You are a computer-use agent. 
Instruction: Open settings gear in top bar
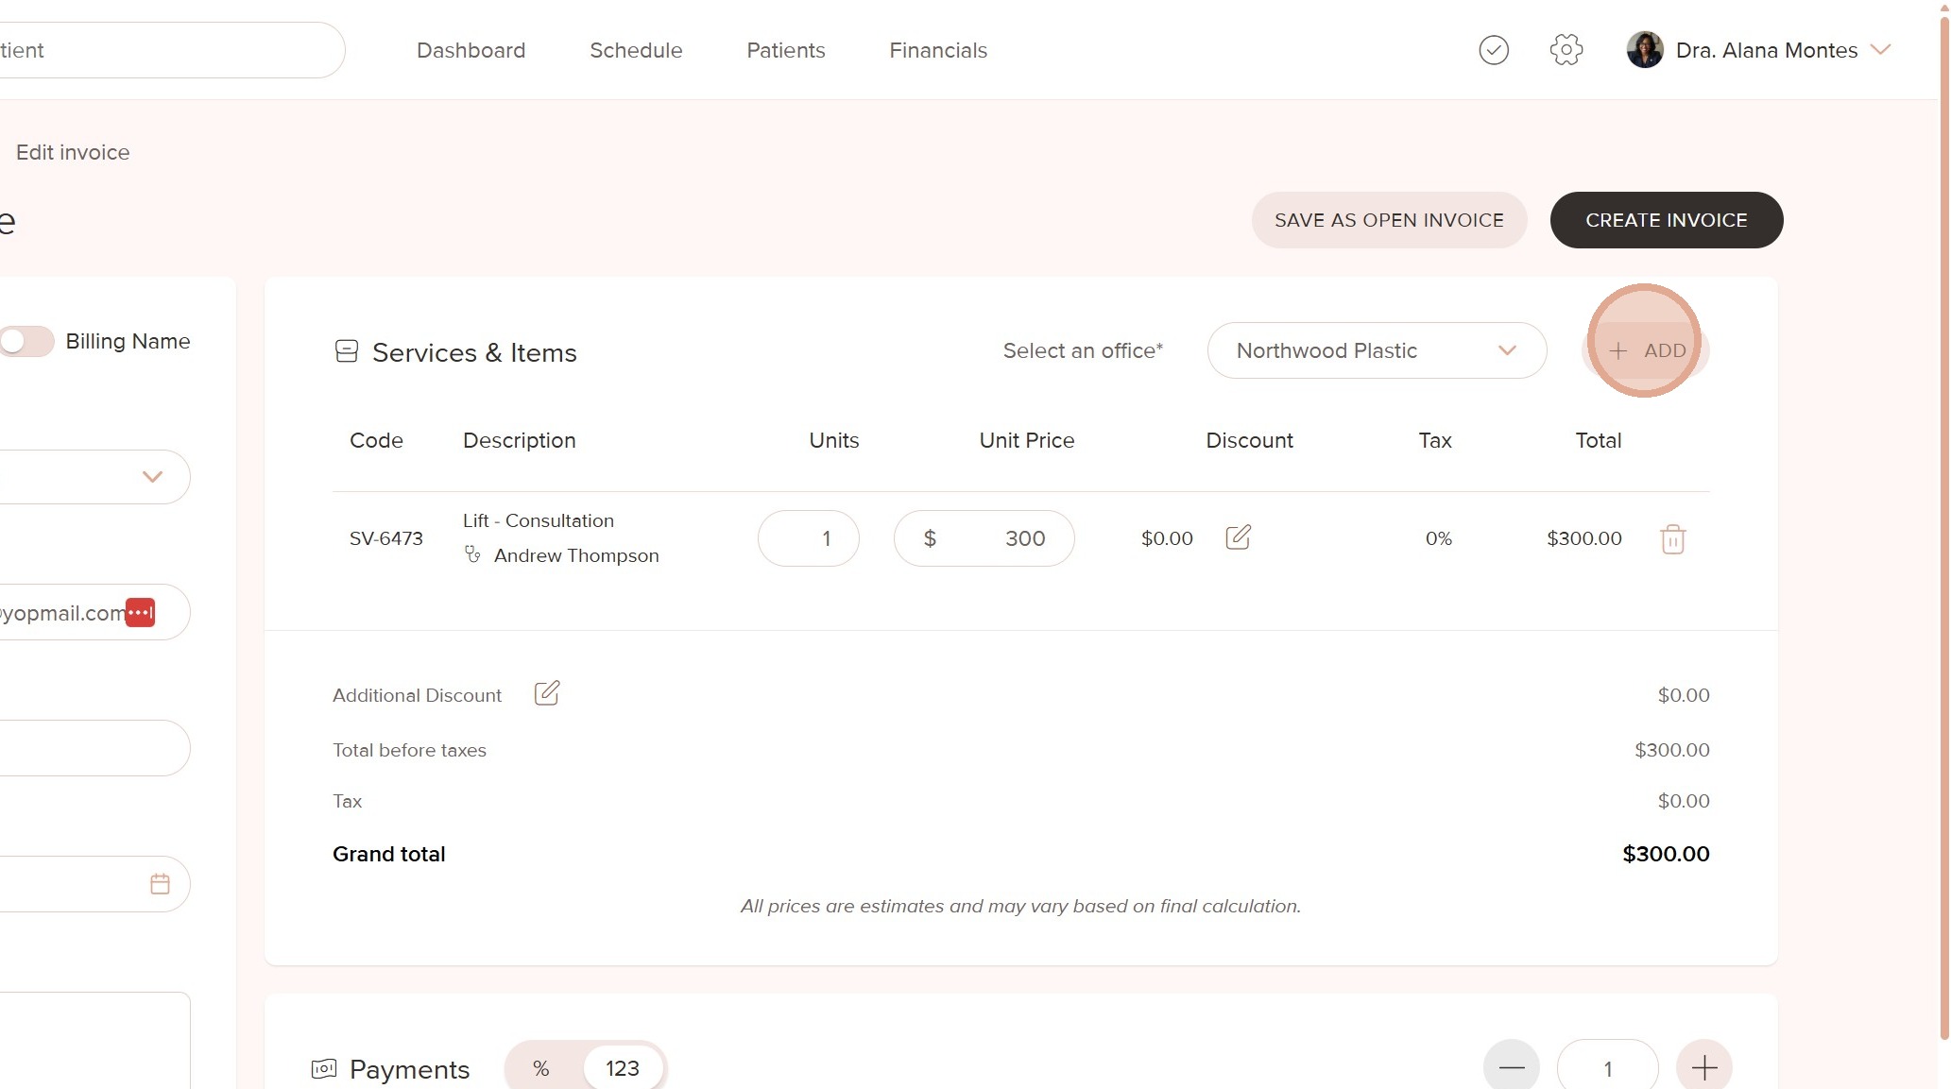[1566, 50]
